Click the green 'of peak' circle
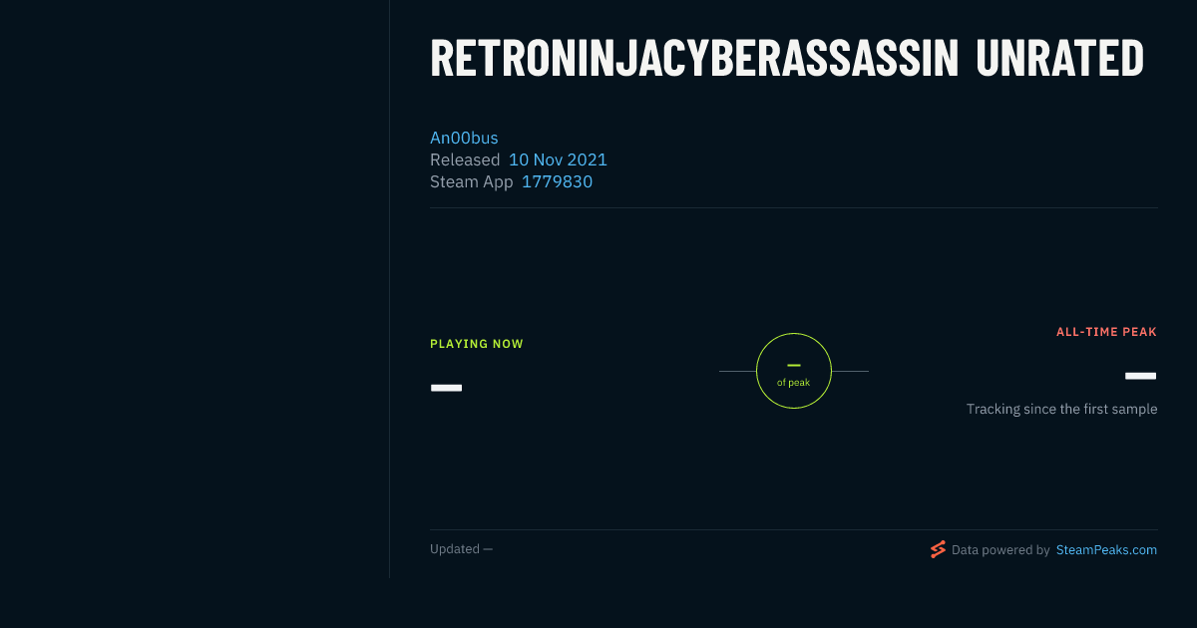The image size is (1197, 628). pyautogui.click(x=794, y=371)
